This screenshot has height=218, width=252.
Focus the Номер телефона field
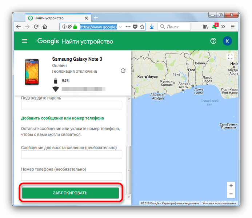click(x=72, y=177)
